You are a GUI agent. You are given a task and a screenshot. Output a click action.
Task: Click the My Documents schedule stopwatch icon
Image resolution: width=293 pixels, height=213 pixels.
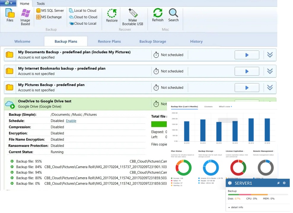point(156,55)
